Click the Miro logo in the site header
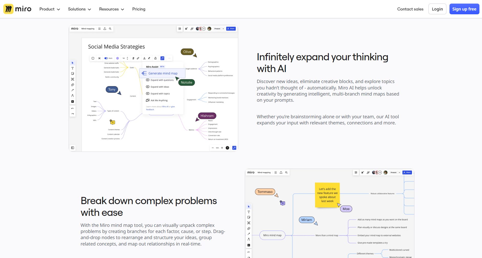482x258 pixels. 17,9
